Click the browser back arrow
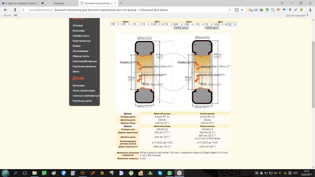315x177 pixels. (6, 9)
